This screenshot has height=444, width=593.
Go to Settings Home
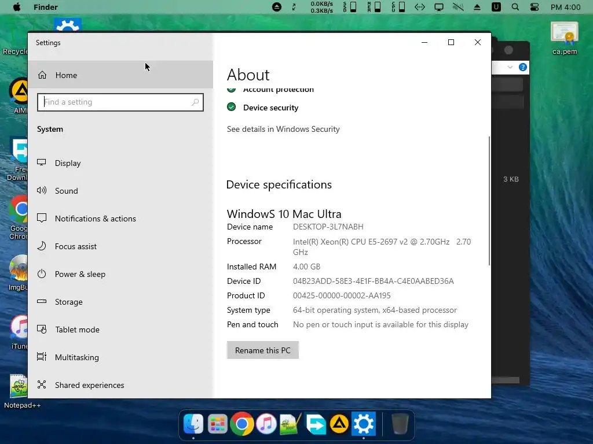coord(120,75)
